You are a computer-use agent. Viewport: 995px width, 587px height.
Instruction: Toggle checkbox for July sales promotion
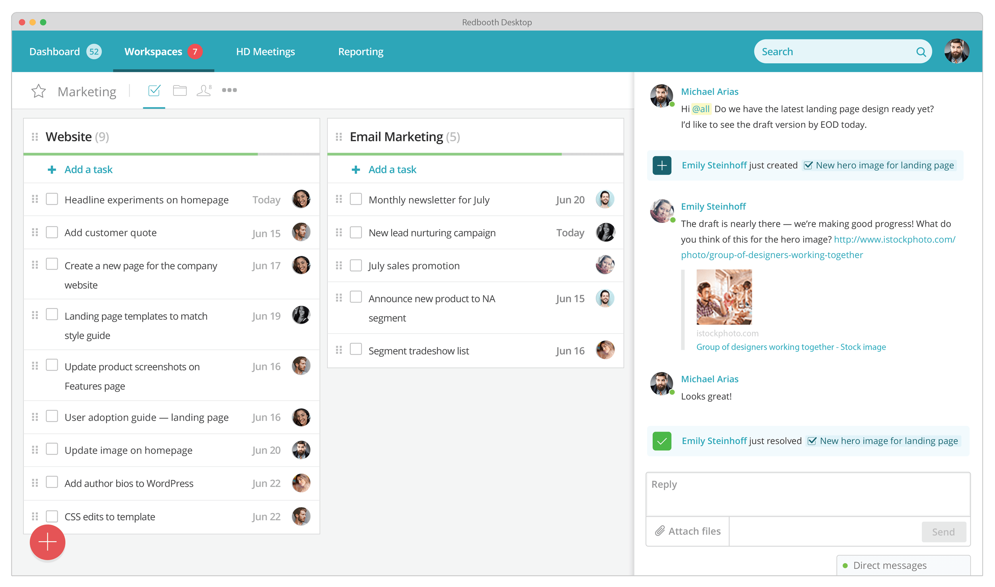pyautogui.click(x=356, y=266)
